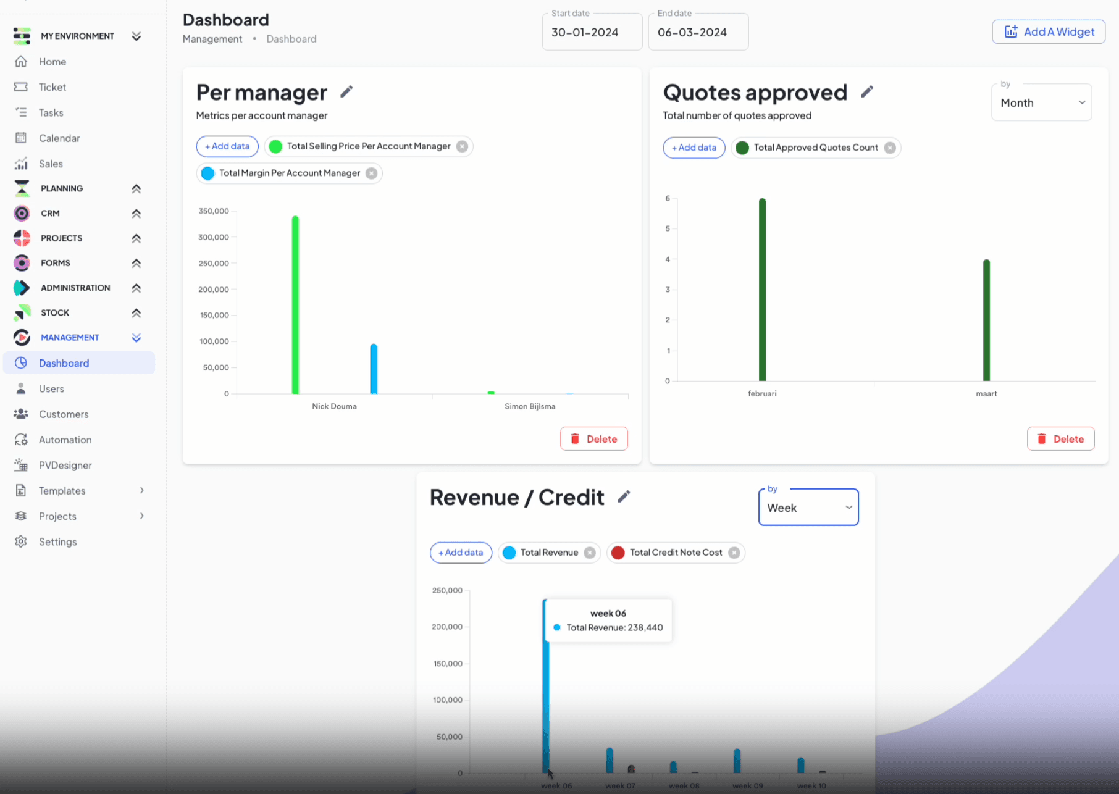1119x794 pixels.
Task: Edit the Quotes approved widget title
Action: tap(867, 92)
